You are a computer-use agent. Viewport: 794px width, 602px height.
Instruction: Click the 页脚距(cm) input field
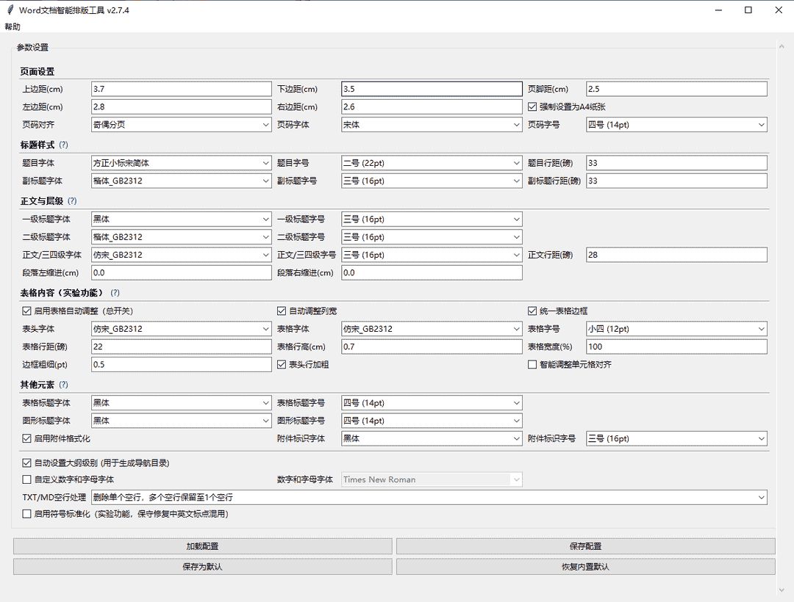[x=676, y=89]
